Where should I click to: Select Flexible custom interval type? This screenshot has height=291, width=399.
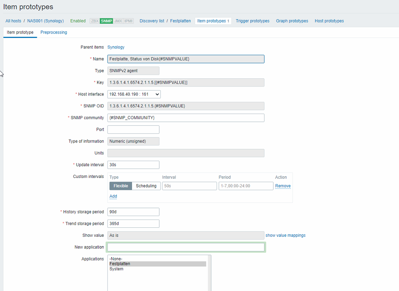[121, 186]
